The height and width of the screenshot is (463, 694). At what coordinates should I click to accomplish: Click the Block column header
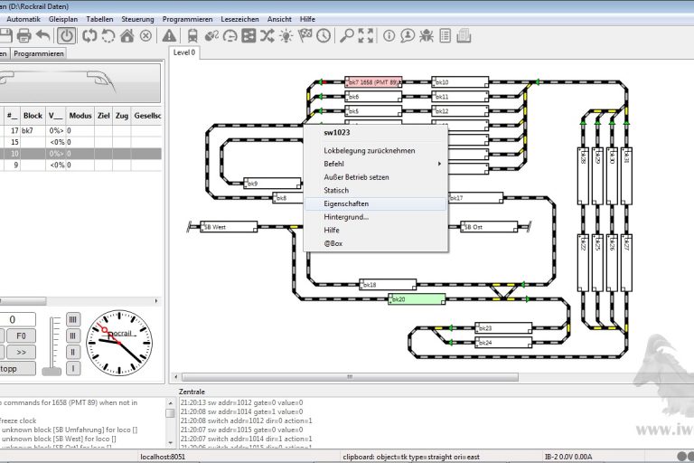click(x=33, y=116)
